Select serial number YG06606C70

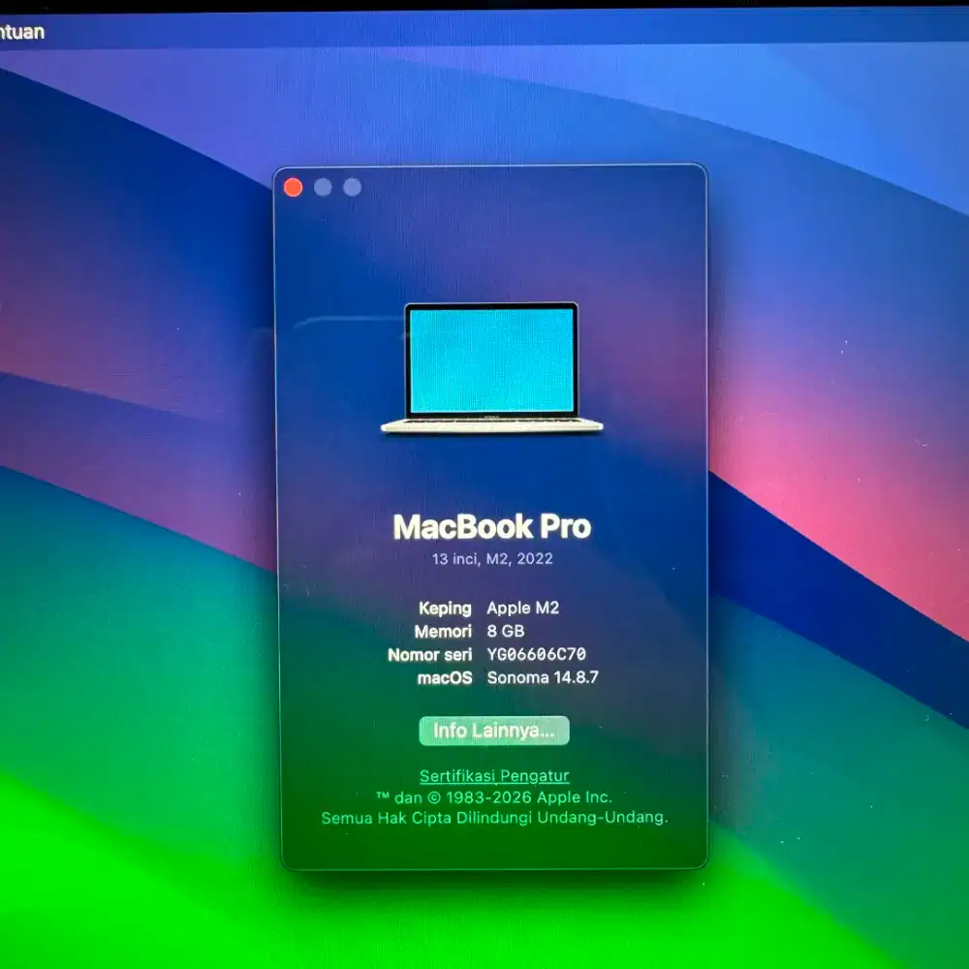[537, 654]
